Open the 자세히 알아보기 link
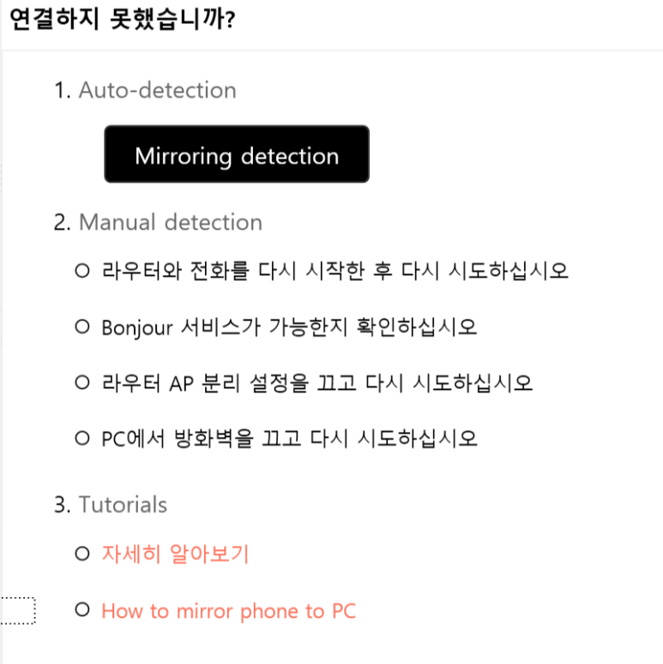The height and width of the screenshot is (664, 663). click(x=175, y=553)
